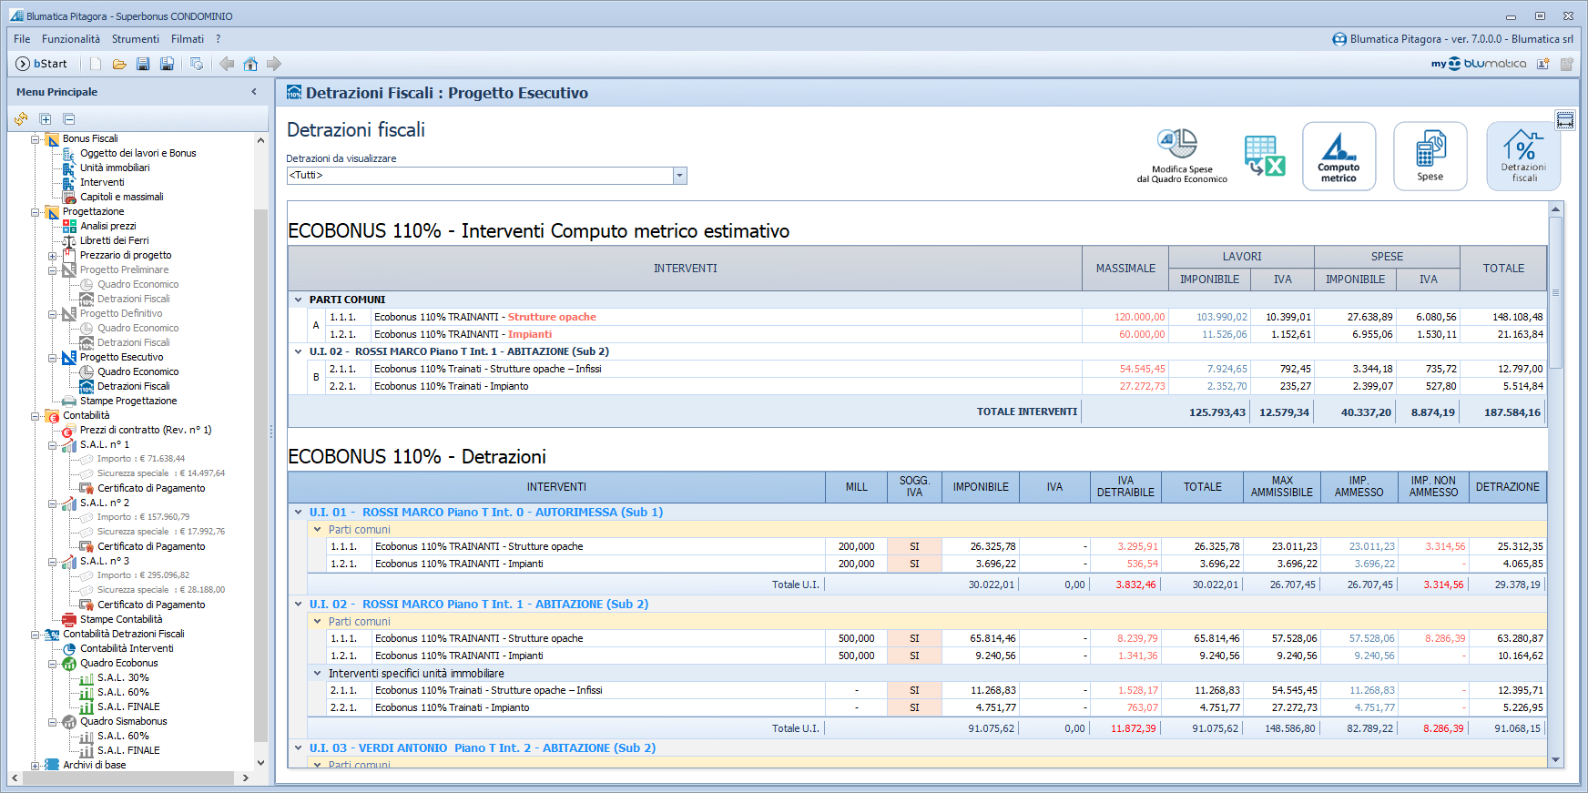Click the Save As double-floppy icon
The height and width of the screenshot is (793, 1588).
click(167, 64)
